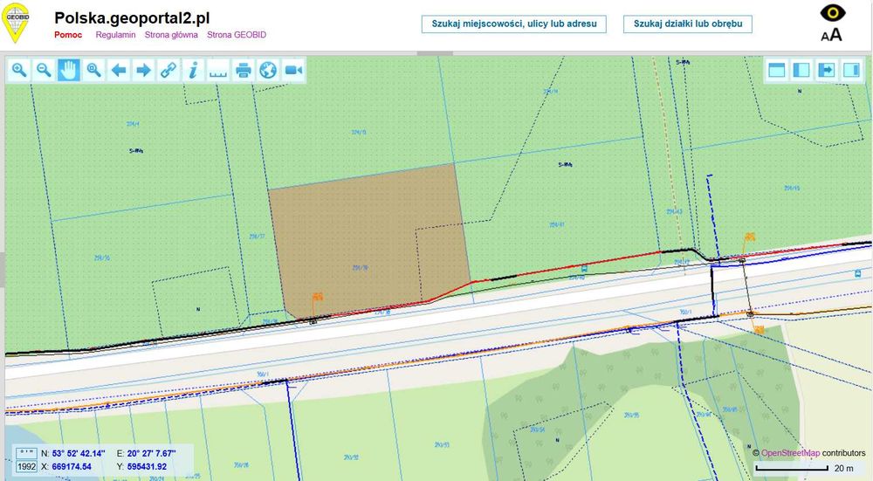The image size is (873, 481).
Task: Click the font size aA icon
Action: pos(831,35)
